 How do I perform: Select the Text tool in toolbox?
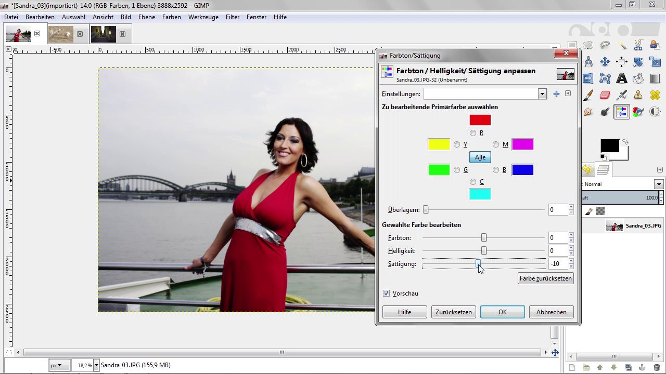(x=622, y=78)
